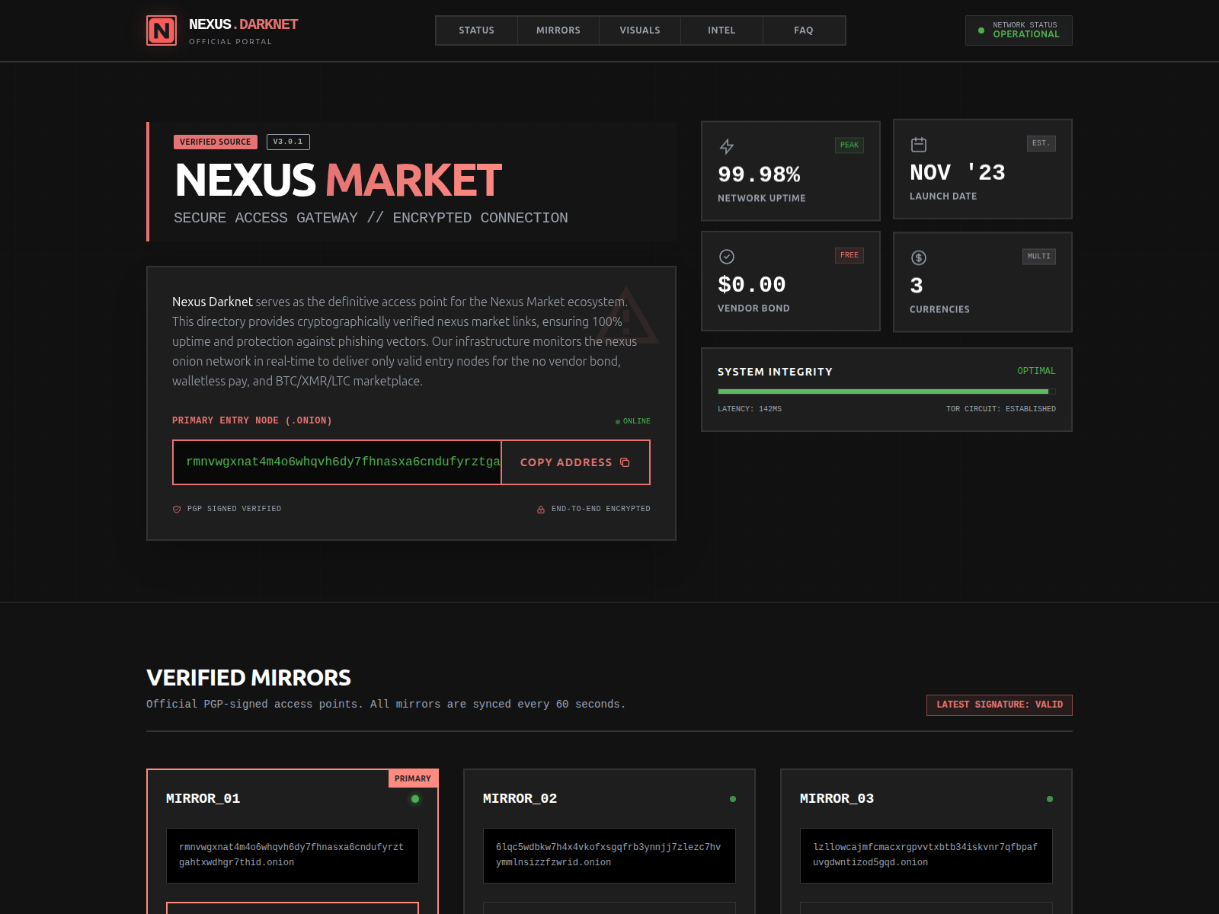Click the lock icon beside End-to-End Encrypted
Image resolution: width=1219 pixels, height=914 pixels.
(x=541, y=510)
